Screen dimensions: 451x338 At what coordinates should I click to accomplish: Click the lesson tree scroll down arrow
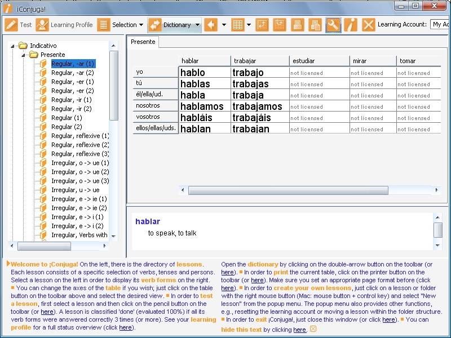pos(114,236)
